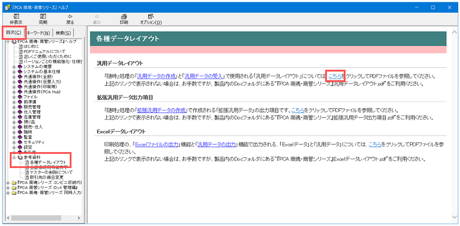Screen dimensions: 460x226
Task: Click the PCA 商管シリーズ ロット管理編 folder icon
Action: point(14,188)
